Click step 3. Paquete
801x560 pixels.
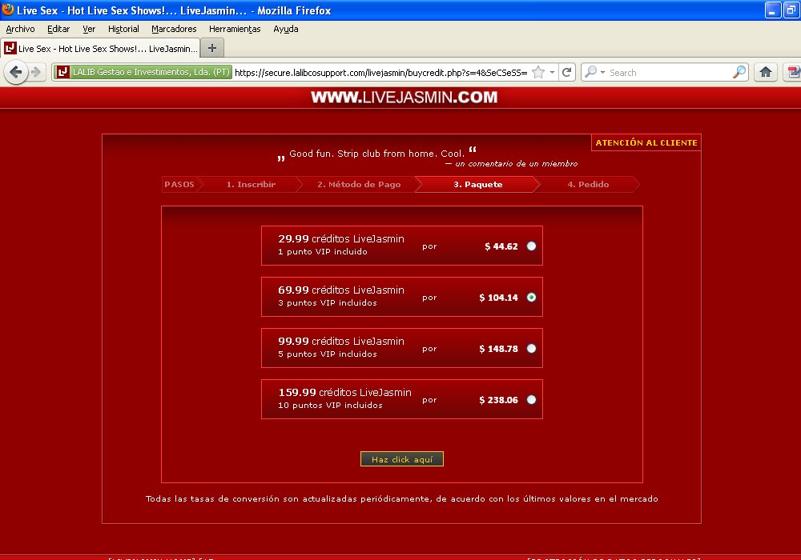(x=477, y=184)
